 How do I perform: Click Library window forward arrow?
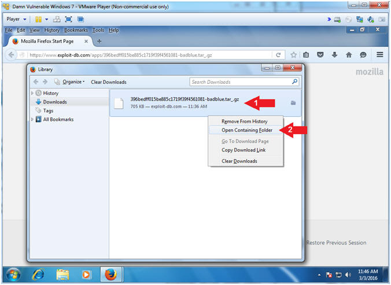pos(45,82)
